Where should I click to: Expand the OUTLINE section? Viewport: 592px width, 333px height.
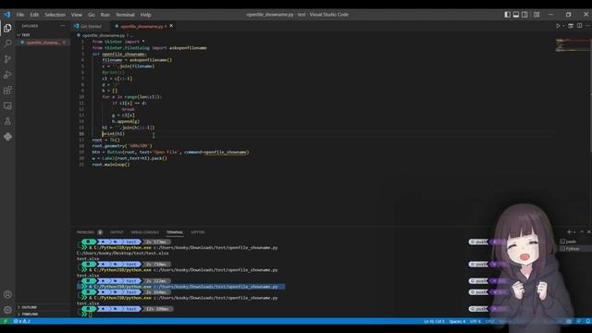tap(29, 307)
